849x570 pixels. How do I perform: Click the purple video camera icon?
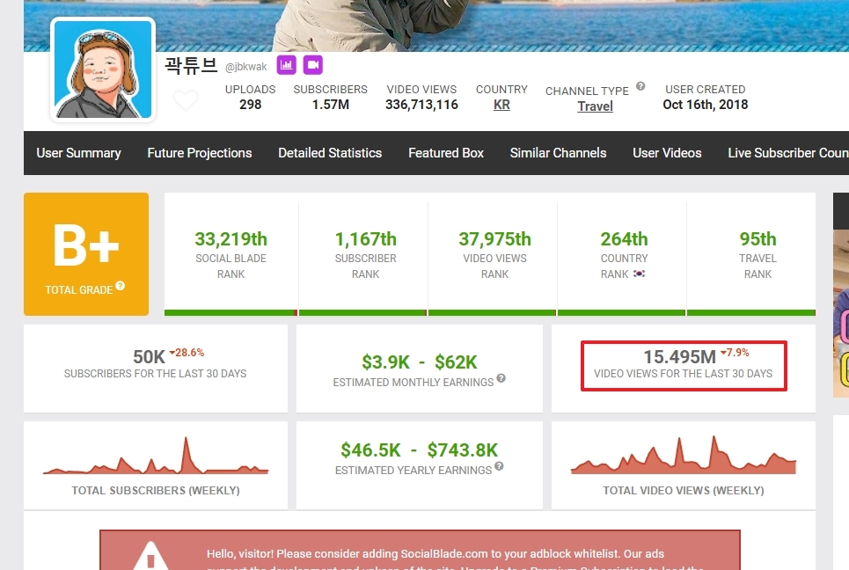pyautogui.click(x=313, y=64)
